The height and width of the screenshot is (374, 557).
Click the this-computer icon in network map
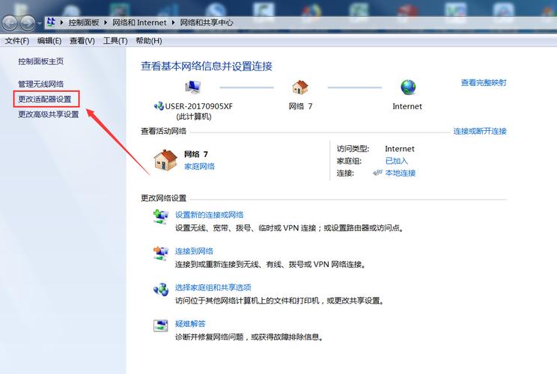193,87
